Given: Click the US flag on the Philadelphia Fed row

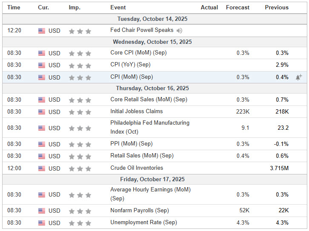Looking at the screenshot, I should [42, 128].
